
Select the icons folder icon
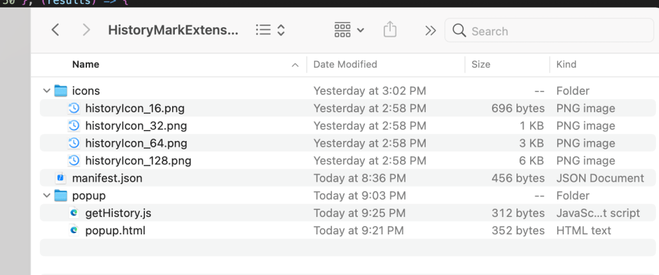61,91
